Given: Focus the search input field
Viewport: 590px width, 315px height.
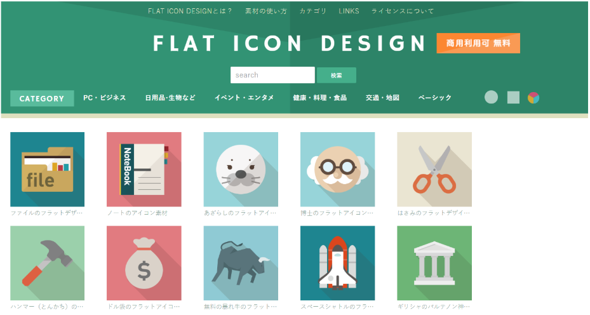Looking at the screenshot, I should pos(272,75).
